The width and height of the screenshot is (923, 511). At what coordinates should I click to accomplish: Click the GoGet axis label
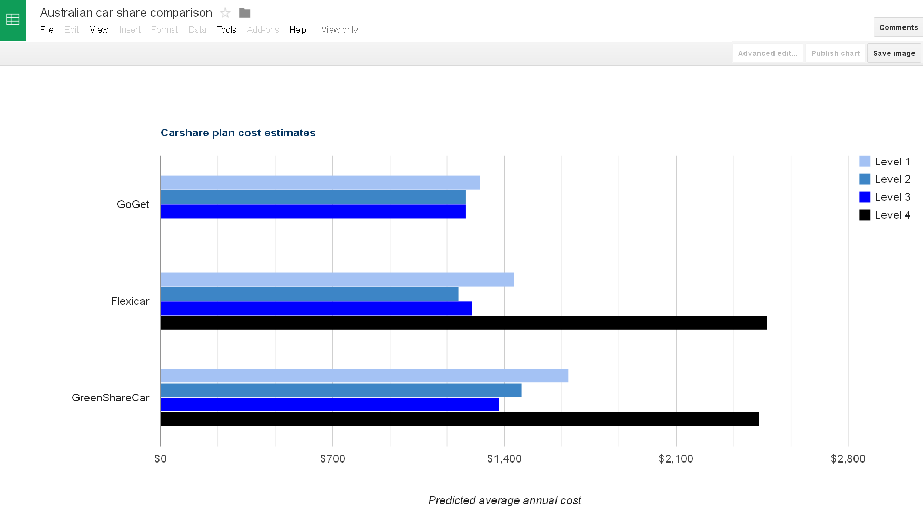click(x=133, y=204)
